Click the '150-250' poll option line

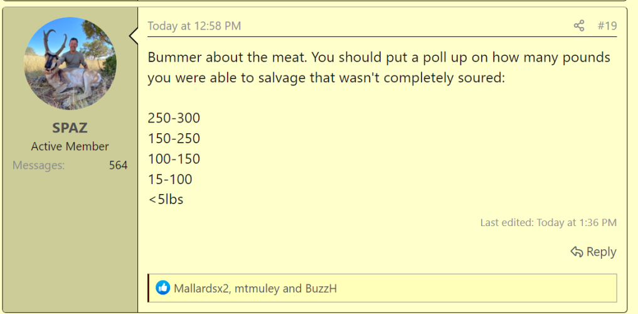(174, 139)
